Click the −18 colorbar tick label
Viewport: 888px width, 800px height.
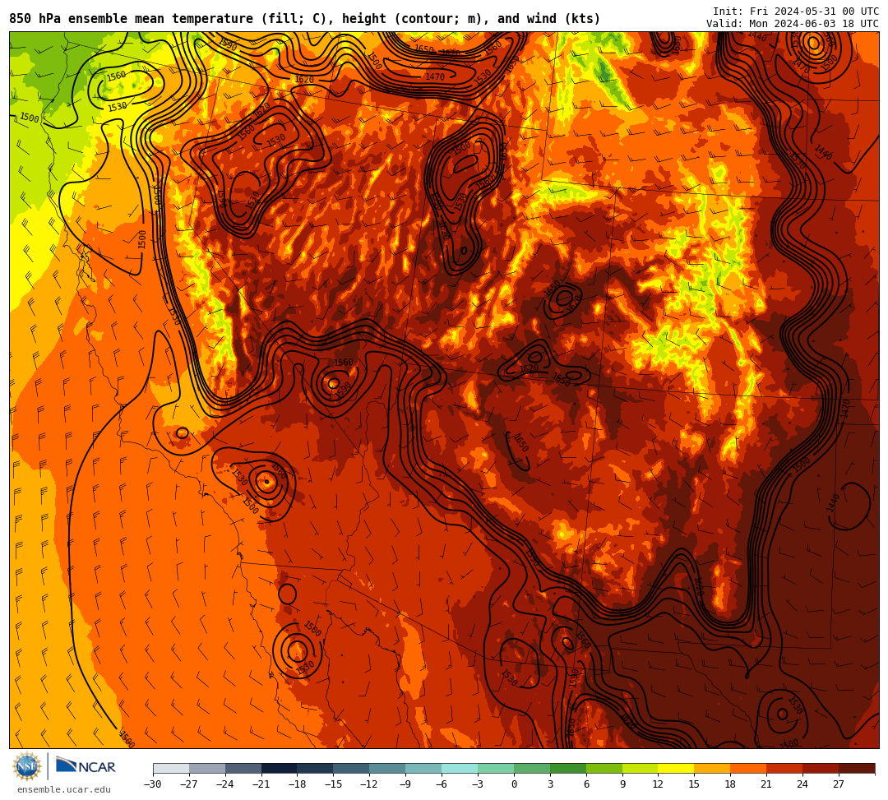tap(298, 784)
